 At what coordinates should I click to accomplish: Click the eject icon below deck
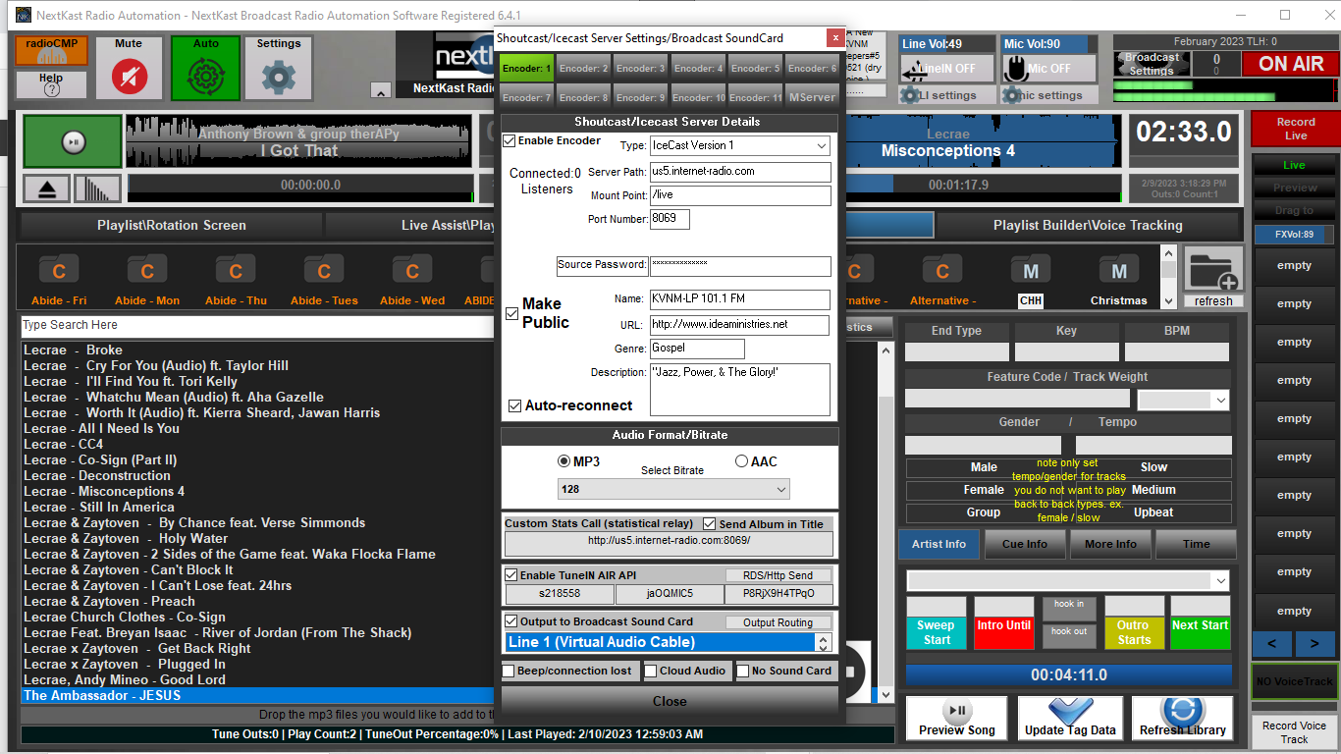[47, 188]
